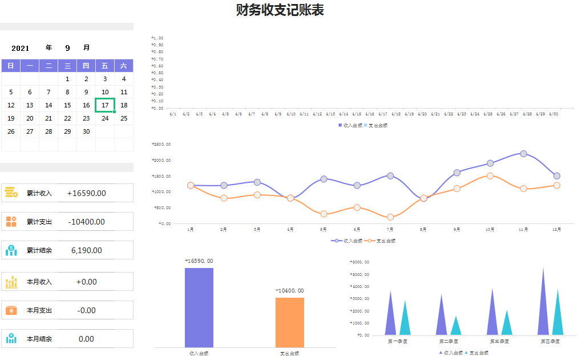The height and width of the screenshot is (356, 578).
Task: Click the 累计收入 value +16590.00 cell
Action: [87, 193]
